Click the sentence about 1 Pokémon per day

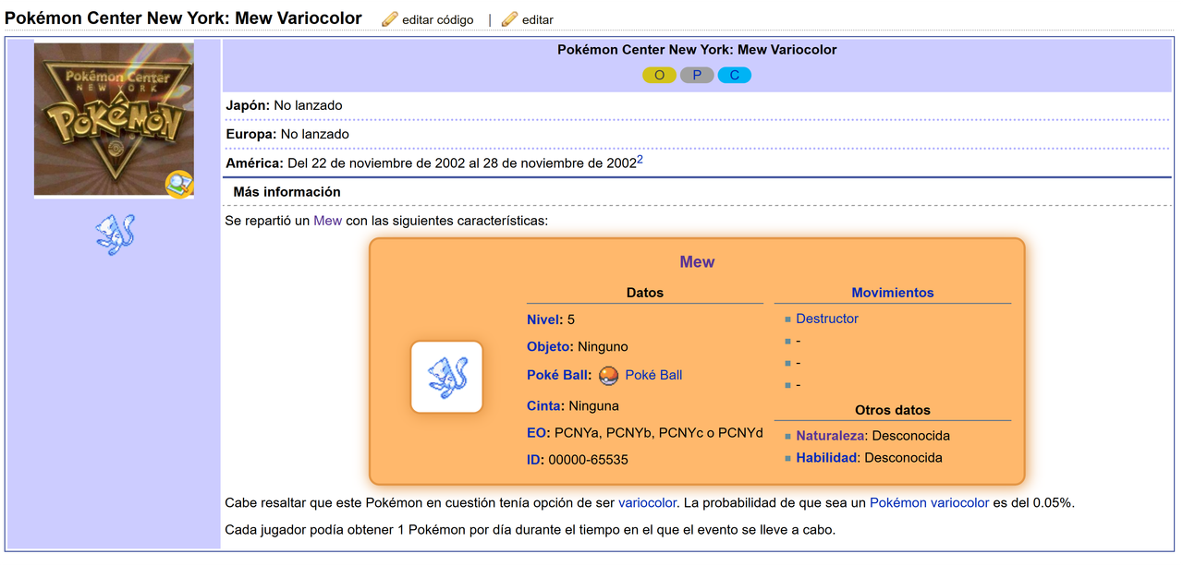pyautogui.click(x=531, y=530)
